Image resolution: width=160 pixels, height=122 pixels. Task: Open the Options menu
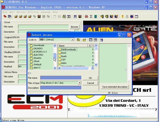(21, 12)
